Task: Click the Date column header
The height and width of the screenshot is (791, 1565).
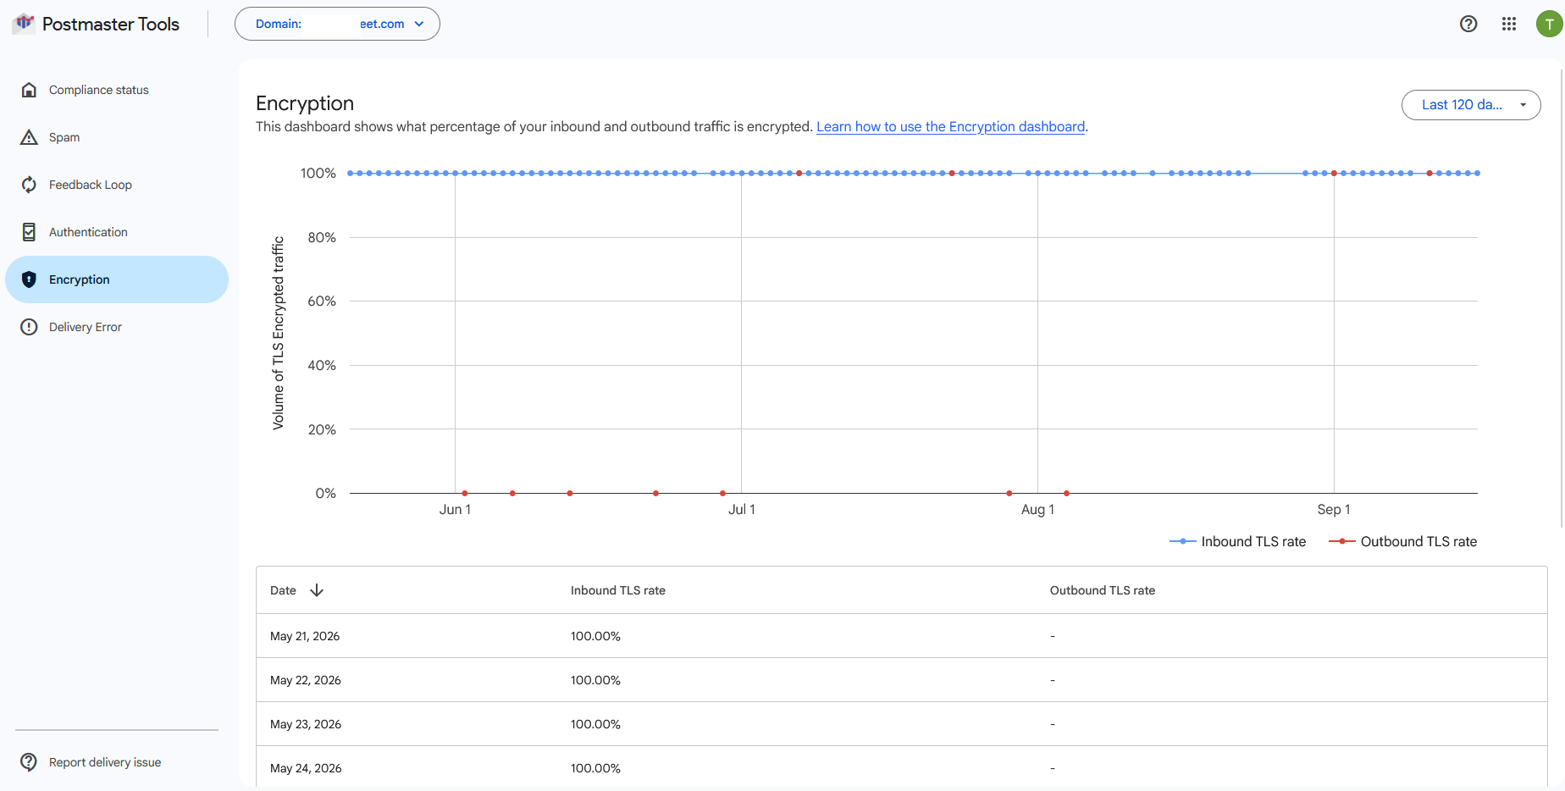Action: tap(283, 590)
